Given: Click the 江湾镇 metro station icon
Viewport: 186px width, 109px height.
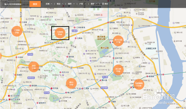Looking at the screenshot, I should click(x=20, y=22).
